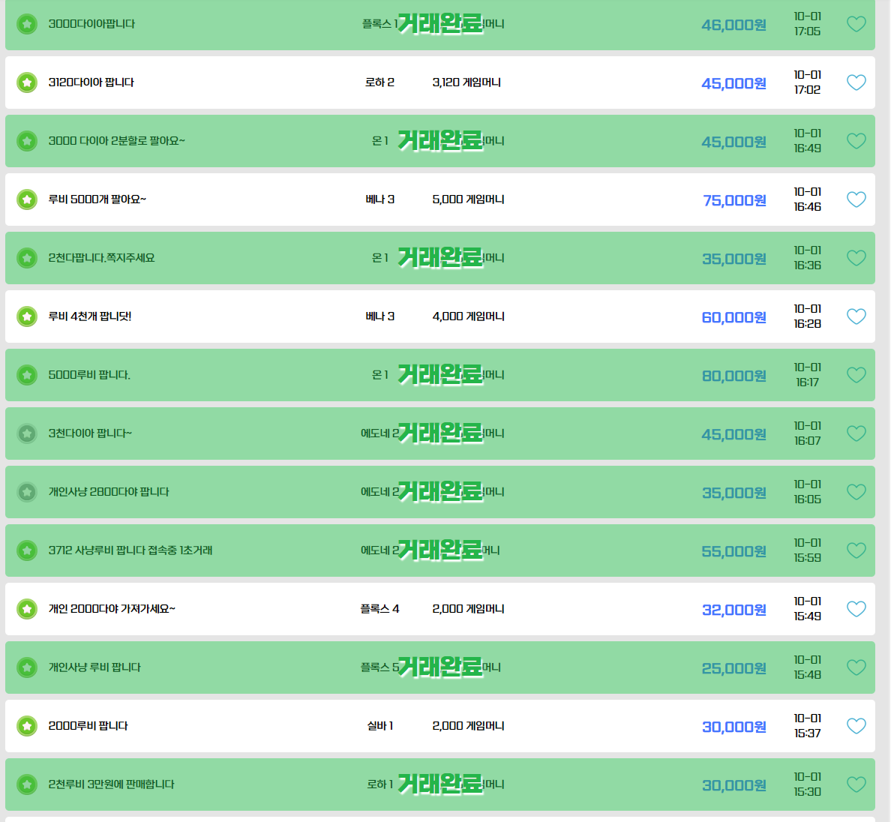Click 거래완료 stamp on 2천다팝니다.쪽지주세요 row

(440, 258)
